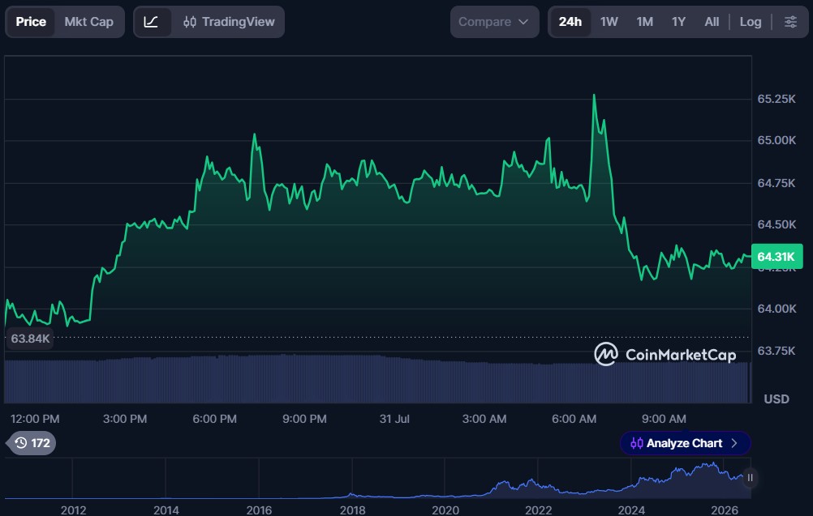Image resolution: width=813 pixels, height=516 pixels.
Task: Pause the range handle on the overview chart
Action: 751,478
